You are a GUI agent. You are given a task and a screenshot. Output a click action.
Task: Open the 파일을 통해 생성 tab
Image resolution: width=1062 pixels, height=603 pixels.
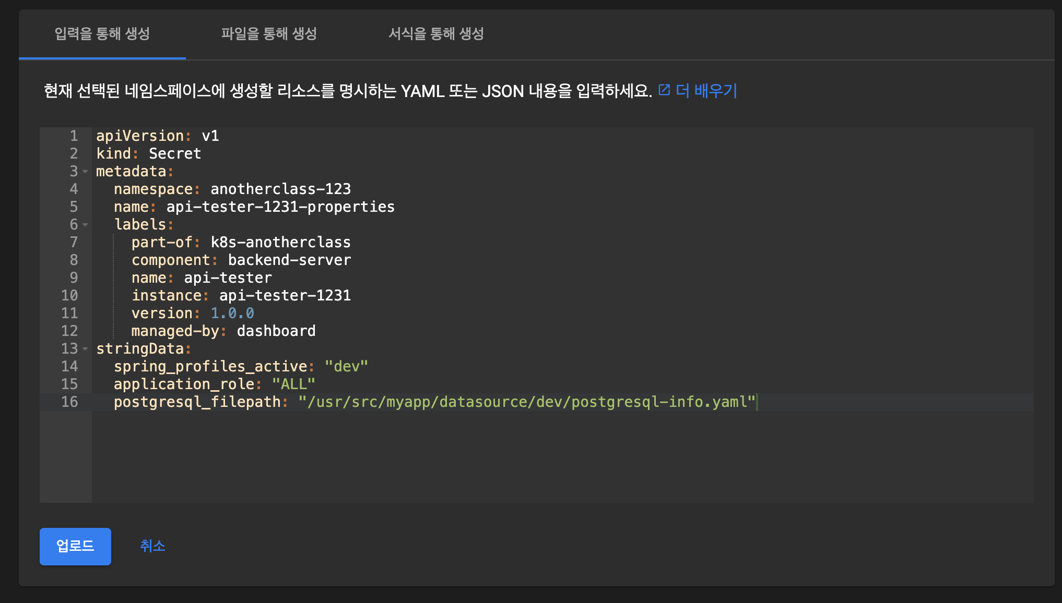[x=269, y=34]
